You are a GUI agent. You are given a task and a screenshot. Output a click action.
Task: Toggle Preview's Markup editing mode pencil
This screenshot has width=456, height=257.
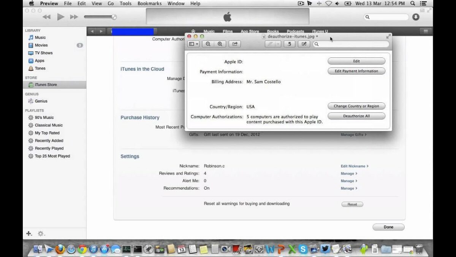(304, 44)
